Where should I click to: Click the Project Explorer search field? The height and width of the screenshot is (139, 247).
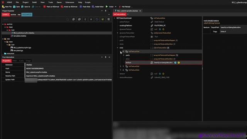(34, 19)
